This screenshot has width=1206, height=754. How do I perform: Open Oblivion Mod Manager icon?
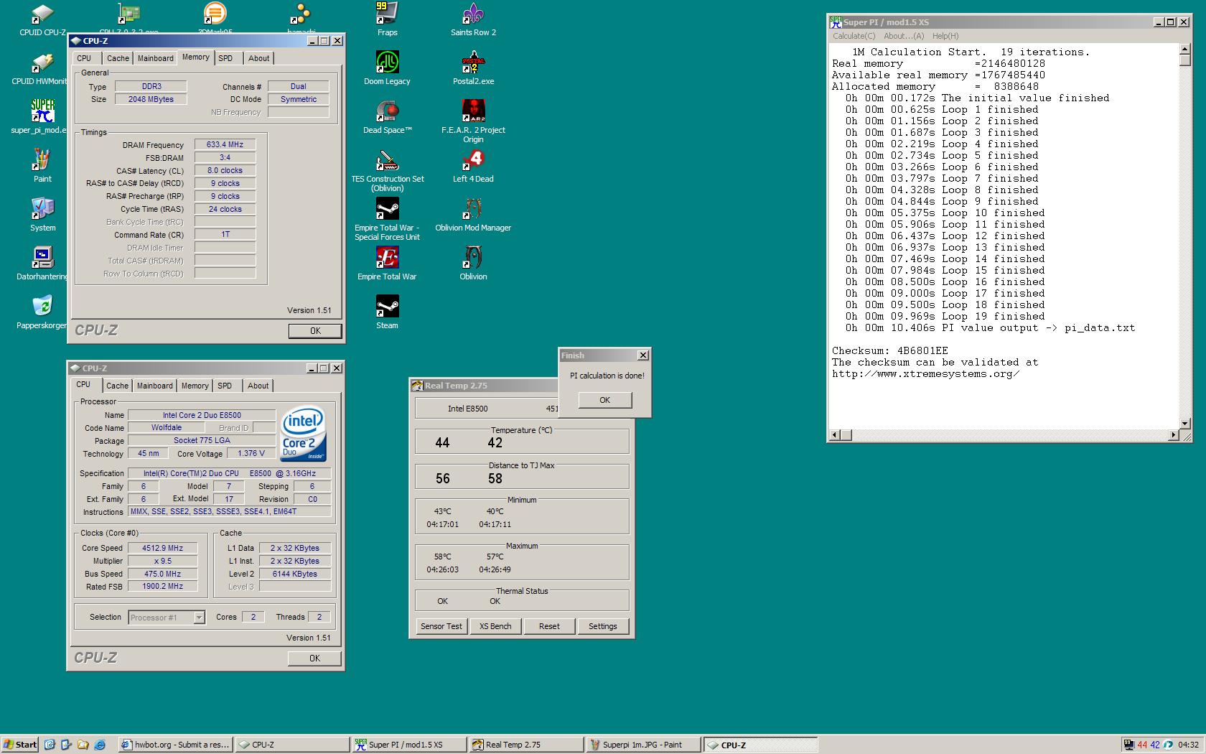point(473,214)
